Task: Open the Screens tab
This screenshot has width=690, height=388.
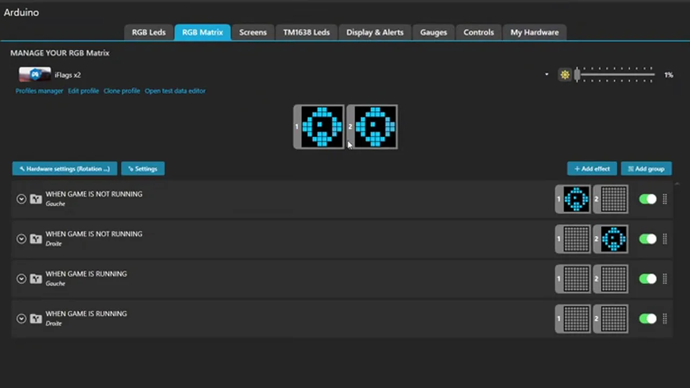Action: pos(253,32)
